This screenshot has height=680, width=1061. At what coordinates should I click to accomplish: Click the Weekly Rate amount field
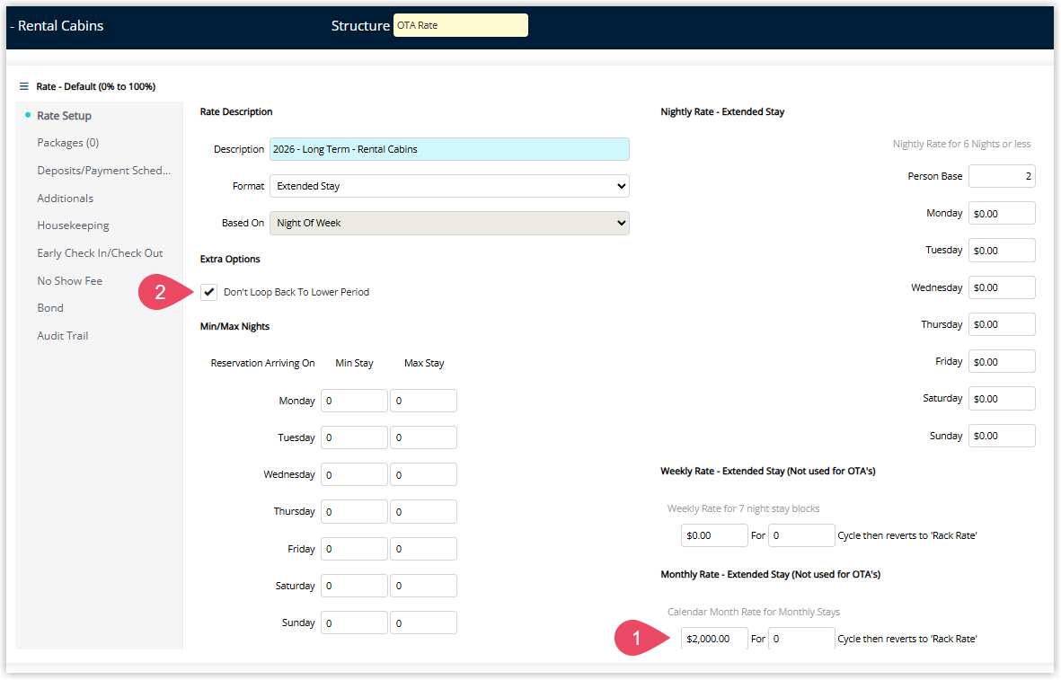coord(714,535)
